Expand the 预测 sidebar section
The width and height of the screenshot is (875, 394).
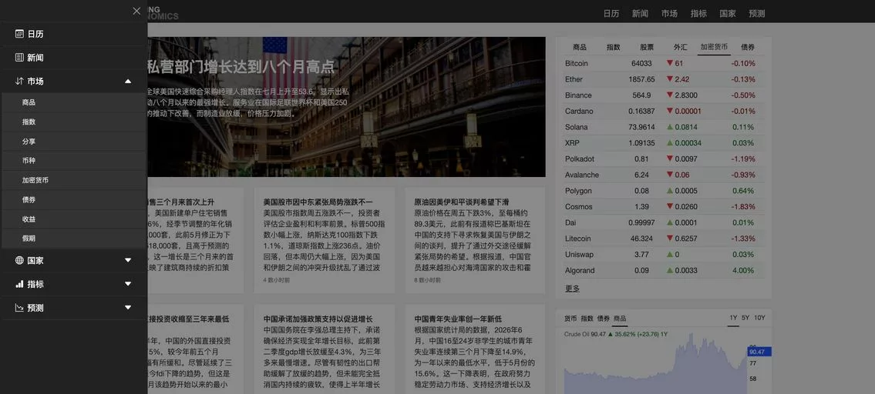128,308
